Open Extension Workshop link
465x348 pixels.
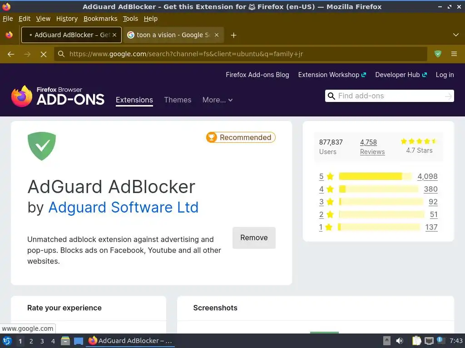[332, 75]
